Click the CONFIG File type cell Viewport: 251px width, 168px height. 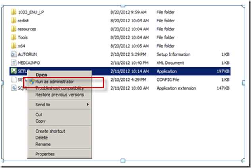tap(168, 80)
